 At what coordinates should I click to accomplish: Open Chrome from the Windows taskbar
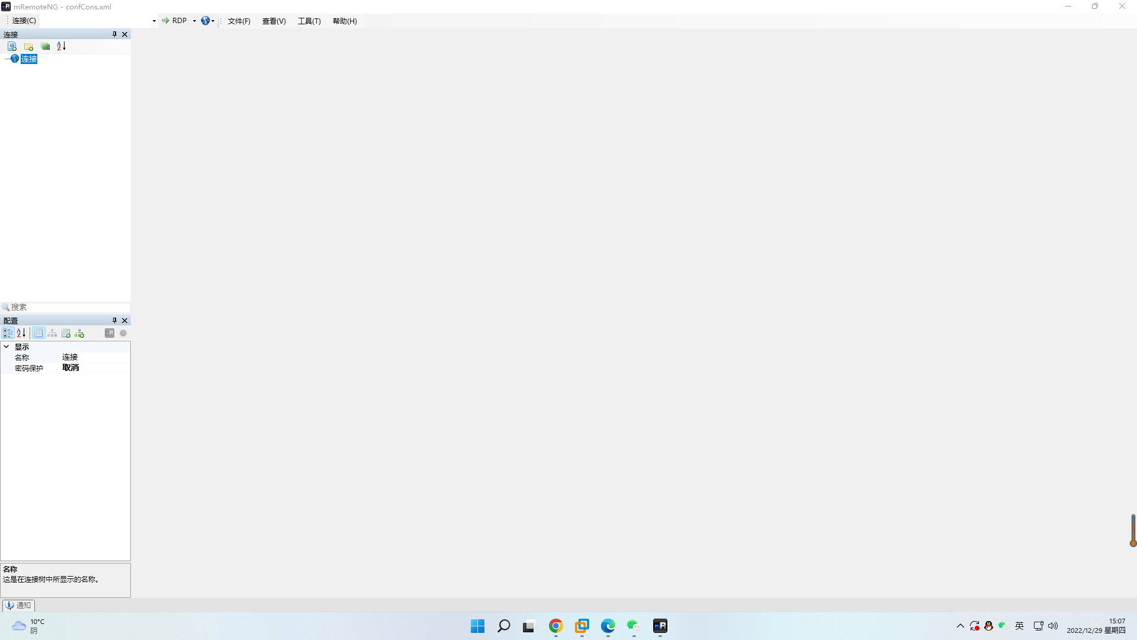555,626
